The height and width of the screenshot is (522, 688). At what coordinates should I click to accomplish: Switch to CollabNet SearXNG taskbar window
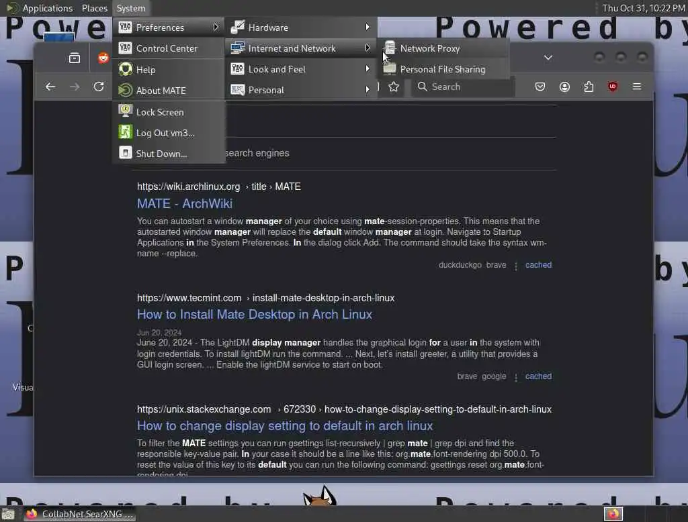[x=79, y=514]
